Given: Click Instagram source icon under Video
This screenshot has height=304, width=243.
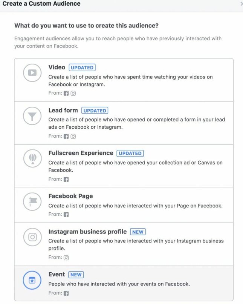Looking at the screenshot, I should coord(73,93).
